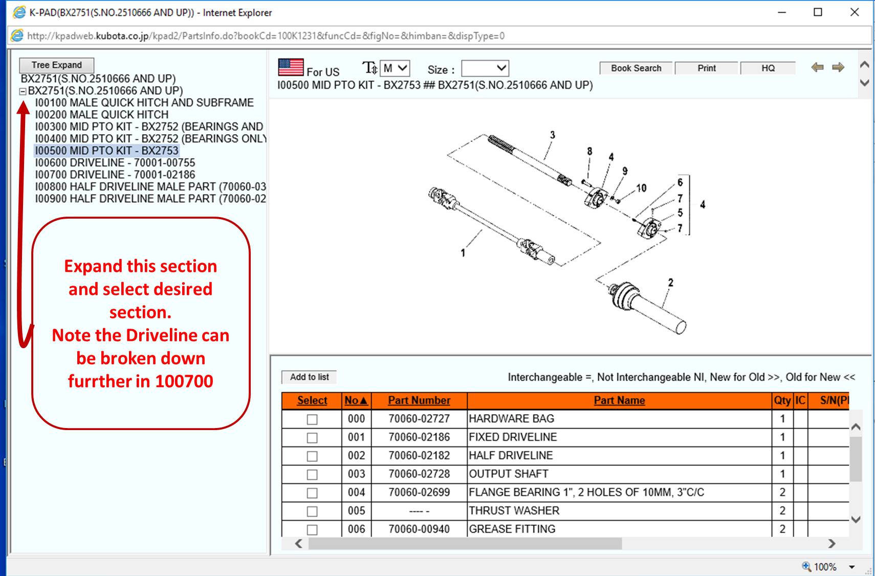Select I00700 DRIVELINE - 70001-02186
Viewport: 875px width, 576px height.
point(115,175)
